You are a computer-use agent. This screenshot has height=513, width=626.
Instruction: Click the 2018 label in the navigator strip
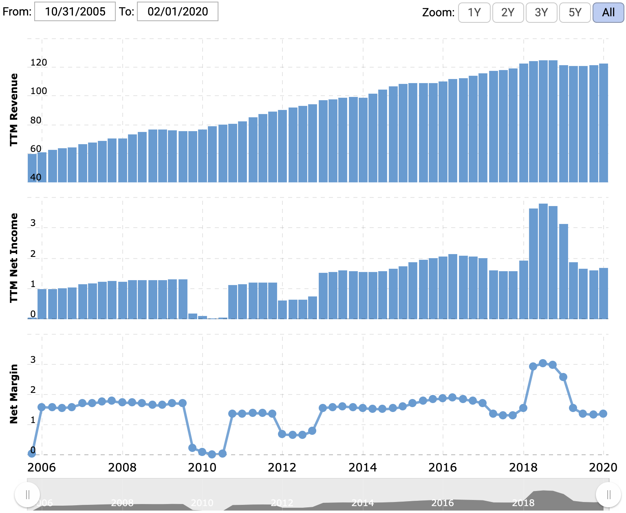(x=523, y=503)
